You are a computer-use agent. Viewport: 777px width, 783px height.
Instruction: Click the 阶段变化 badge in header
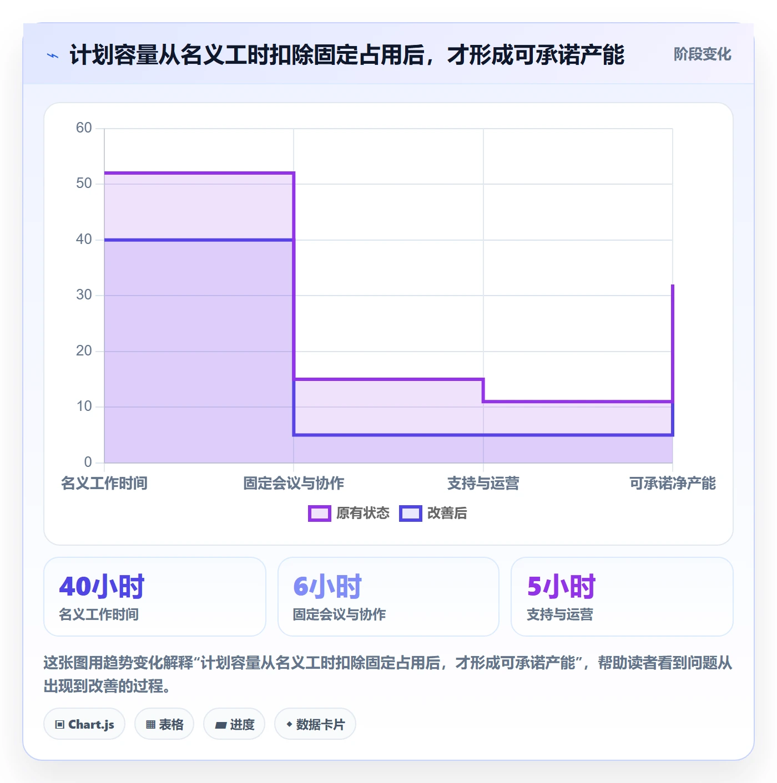coord(702,54)
